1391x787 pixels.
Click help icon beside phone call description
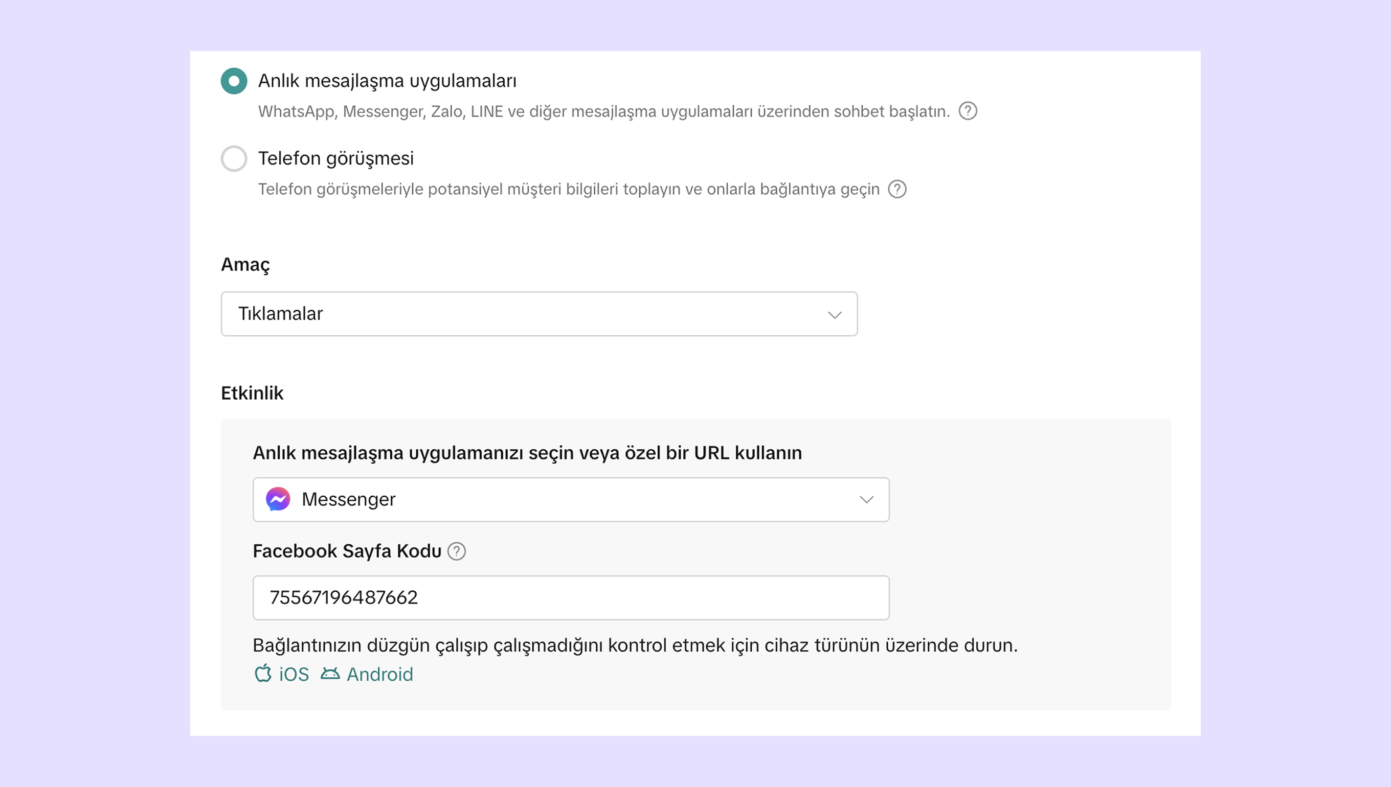click(897, 189)
